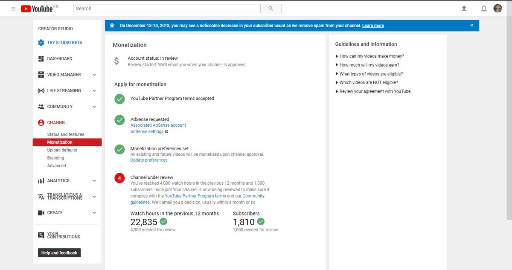Expand the Video Manager section chevron
512x270 pixels.
coord(94,75)
